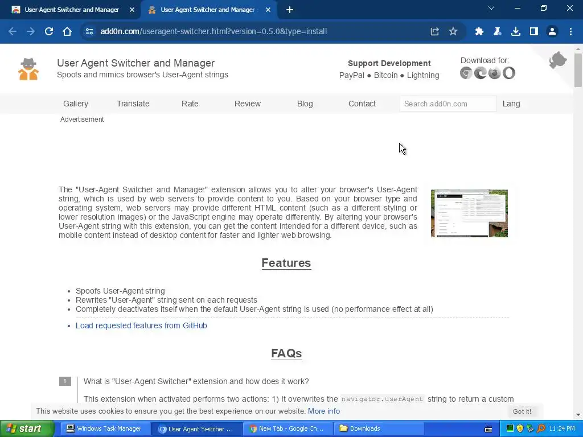Open the Review menu item
Screen dimensions: 583x437
248,104
